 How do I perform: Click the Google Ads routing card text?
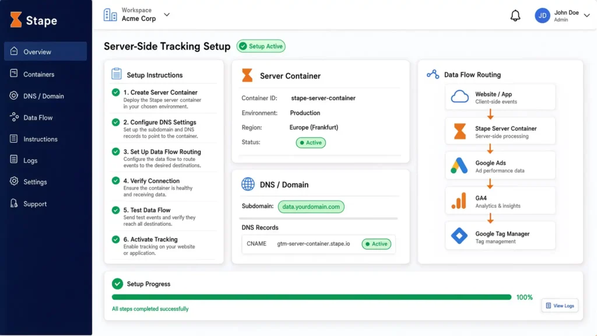click(500, 166)
